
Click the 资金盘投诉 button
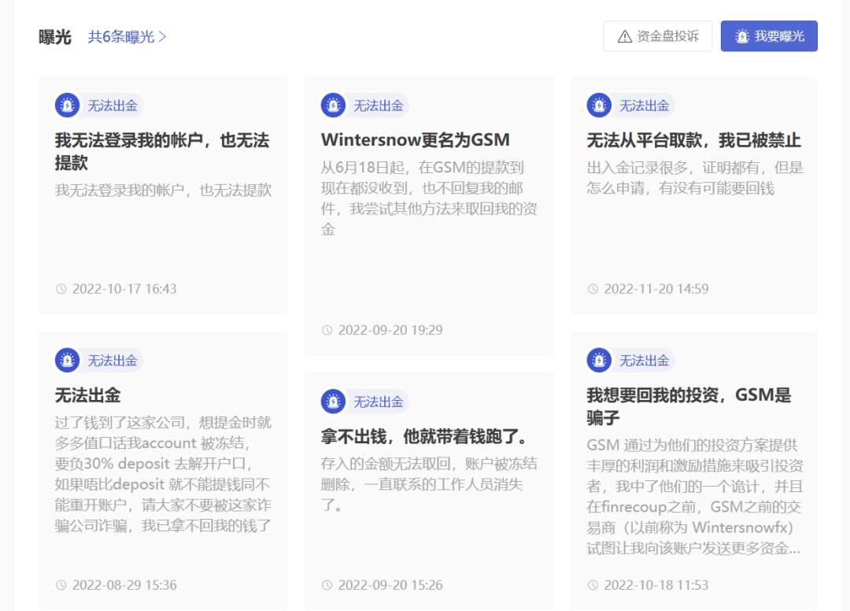click(657, 36)
